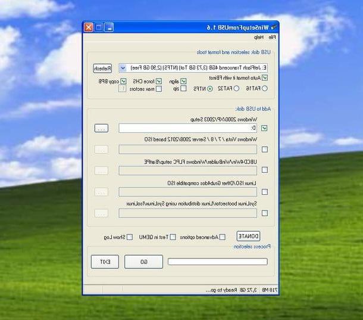Click the '3,72 GB' status bar entry
The height and width of the screenshot is (320, 363).
(248, 290)
